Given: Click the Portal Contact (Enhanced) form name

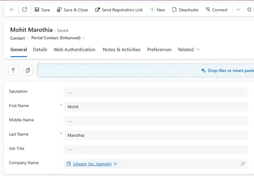Looking at the screenshot, I should 56,38.
